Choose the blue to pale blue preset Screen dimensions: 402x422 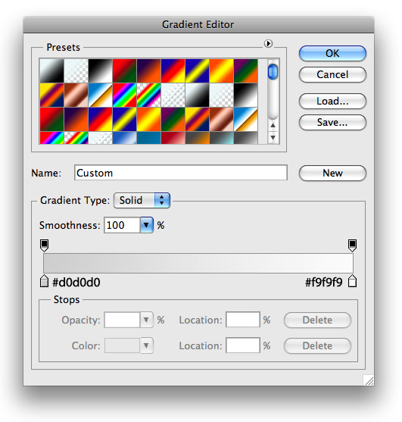coord(124,138)
